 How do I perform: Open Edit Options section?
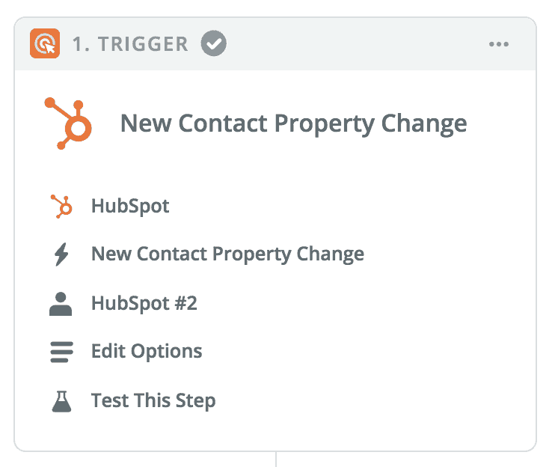pyautogui.click(x=147, y=352)
